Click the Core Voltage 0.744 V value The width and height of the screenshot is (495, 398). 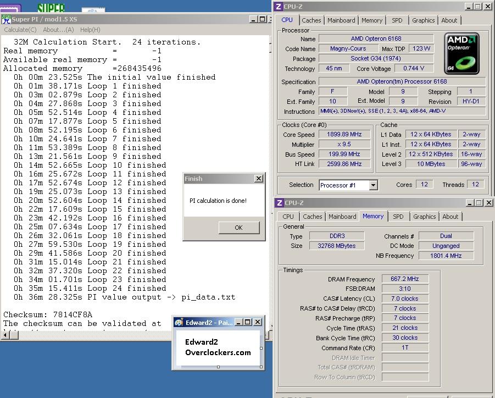414,68
